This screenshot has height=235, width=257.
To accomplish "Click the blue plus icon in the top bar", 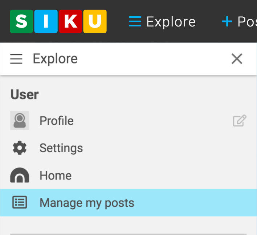I will click(x=227, y=22).
